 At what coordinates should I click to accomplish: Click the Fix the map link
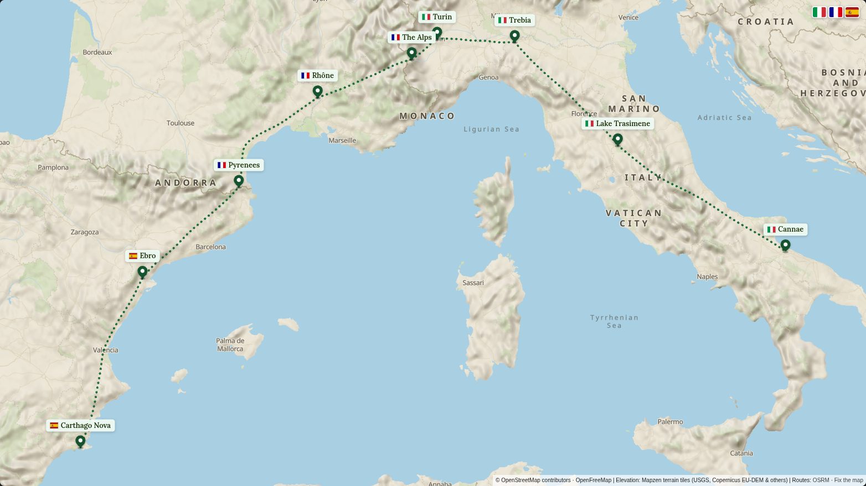848,480
